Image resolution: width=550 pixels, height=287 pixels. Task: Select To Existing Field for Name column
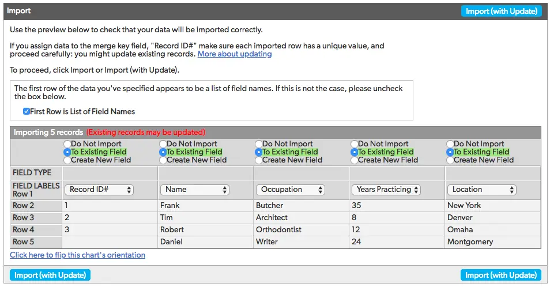pos(163,152)
